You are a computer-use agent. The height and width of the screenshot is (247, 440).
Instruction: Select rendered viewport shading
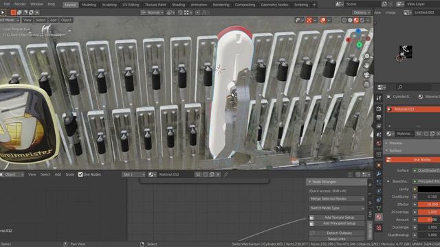(x=362, y=20)
